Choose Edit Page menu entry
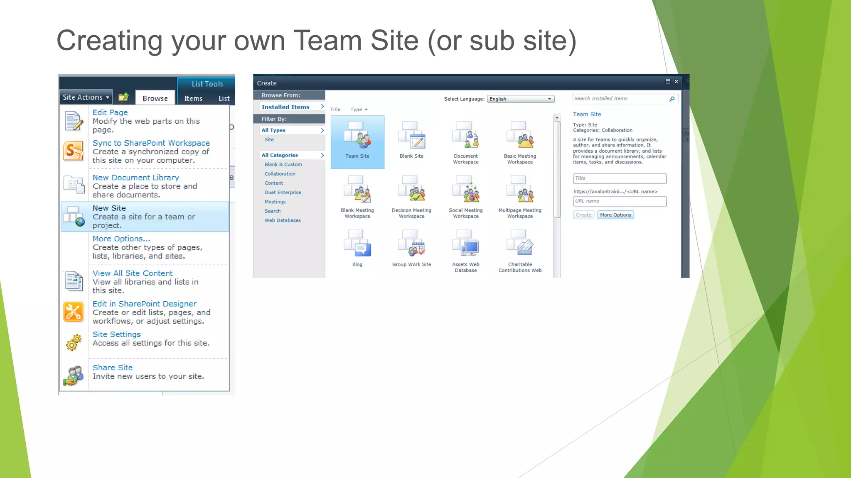 pos(145,121)
